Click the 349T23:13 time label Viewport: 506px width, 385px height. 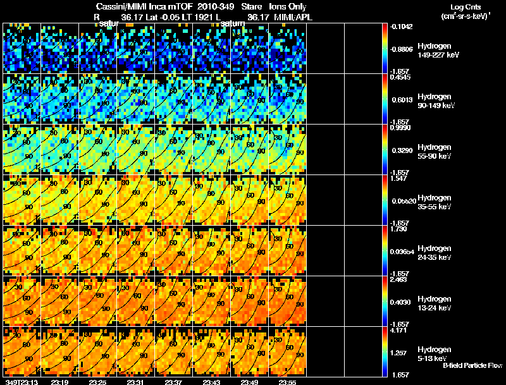(21, 382)
